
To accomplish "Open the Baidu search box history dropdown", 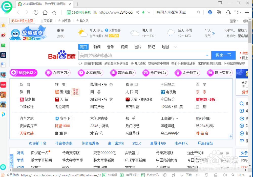I will point(207,55).
